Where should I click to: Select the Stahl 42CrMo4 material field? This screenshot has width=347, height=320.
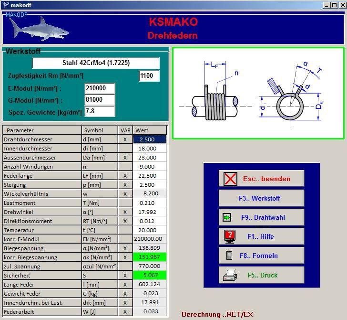point(96,63)
